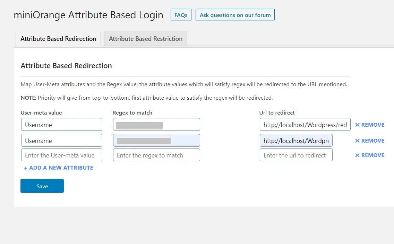Focus the empty url to redirect field

coord(296,155)
